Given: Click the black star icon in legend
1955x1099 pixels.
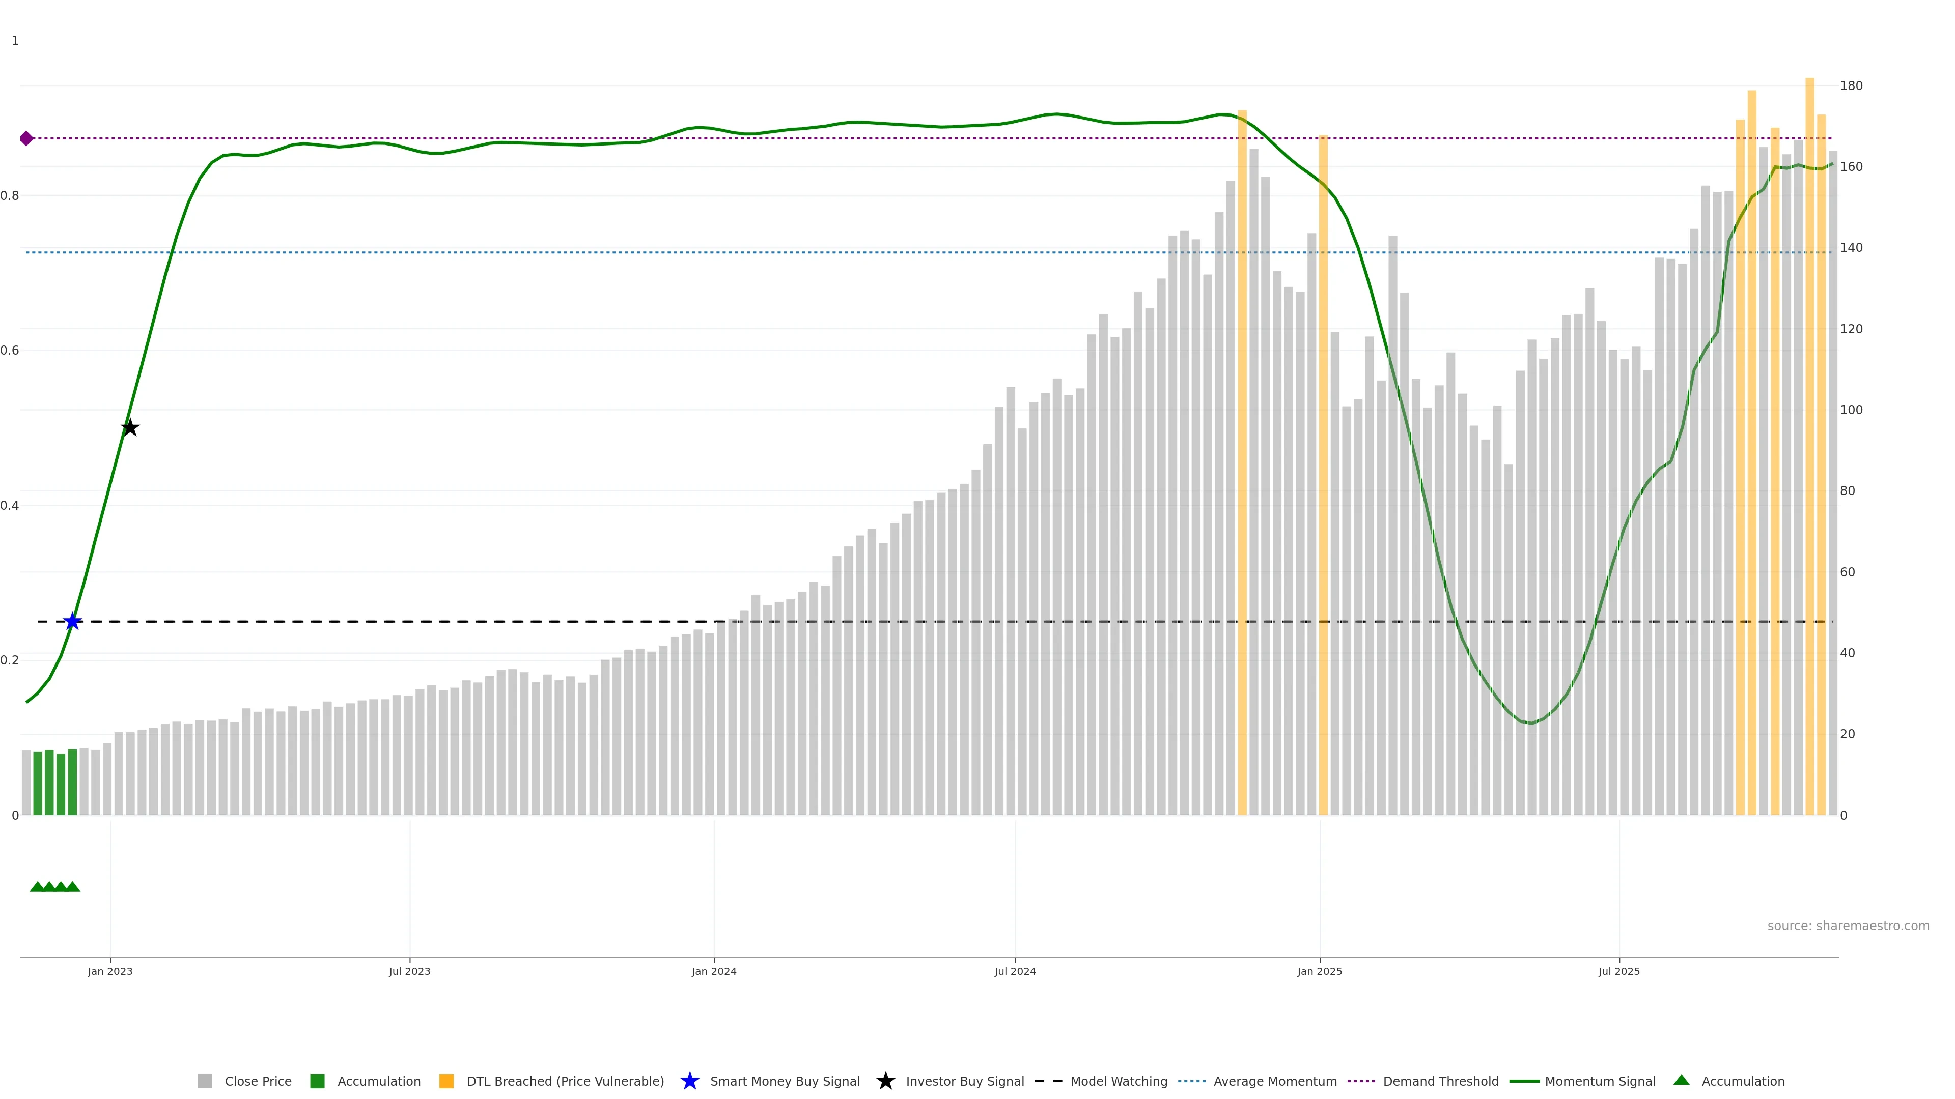Looking at the screenshot, I should click(x=885, y=1081).
